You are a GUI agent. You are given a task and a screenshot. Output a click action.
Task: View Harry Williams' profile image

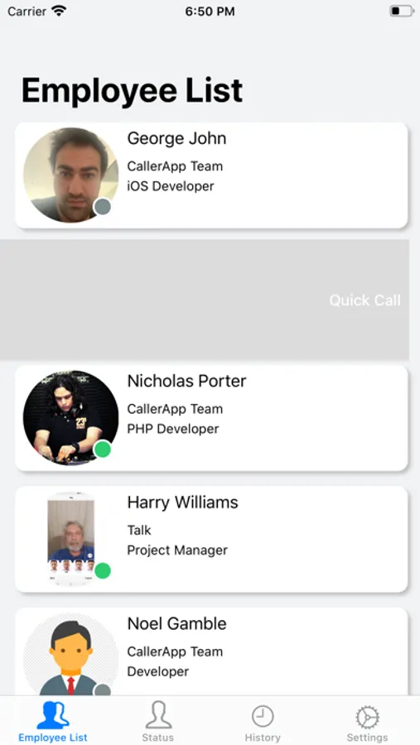pyautogui.click(x=71, y=539)
